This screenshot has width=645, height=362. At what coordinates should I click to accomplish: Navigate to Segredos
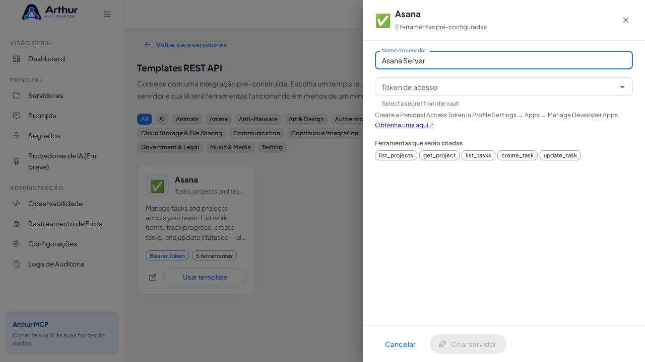click(x=62, y=136)
